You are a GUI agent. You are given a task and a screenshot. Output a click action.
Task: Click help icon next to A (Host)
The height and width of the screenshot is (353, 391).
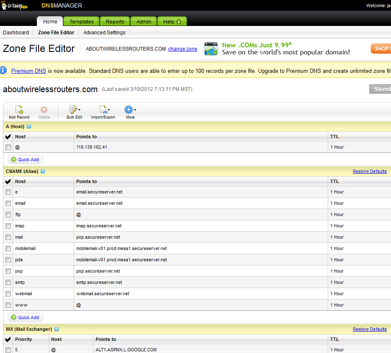[29, 126]
